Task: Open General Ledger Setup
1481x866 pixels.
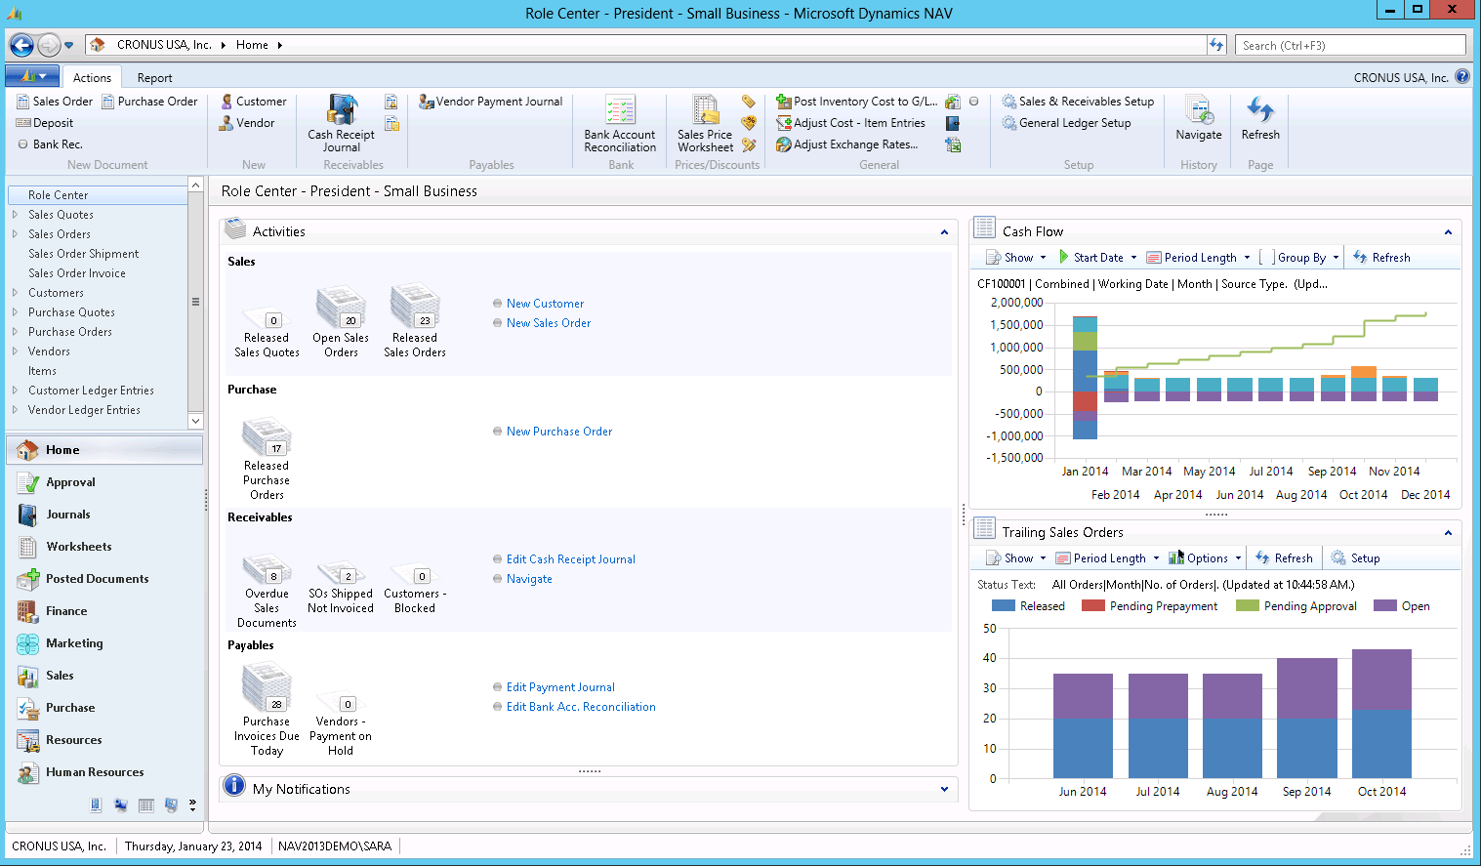Action: pyautogui.click(x=1066, y=123)
